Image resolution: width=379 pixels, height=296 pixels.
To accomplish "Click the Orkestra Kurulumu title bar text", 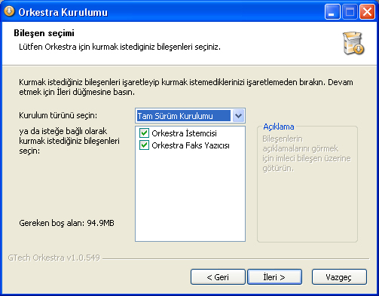I will click(63, 12).
